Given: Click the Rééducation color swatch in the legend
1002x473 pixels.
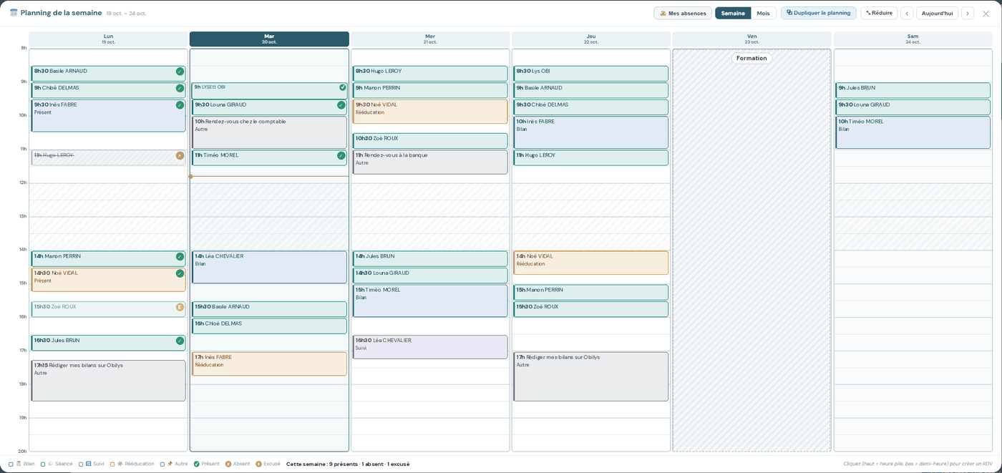Looking at the screenshot, I should tap(112, 464).
